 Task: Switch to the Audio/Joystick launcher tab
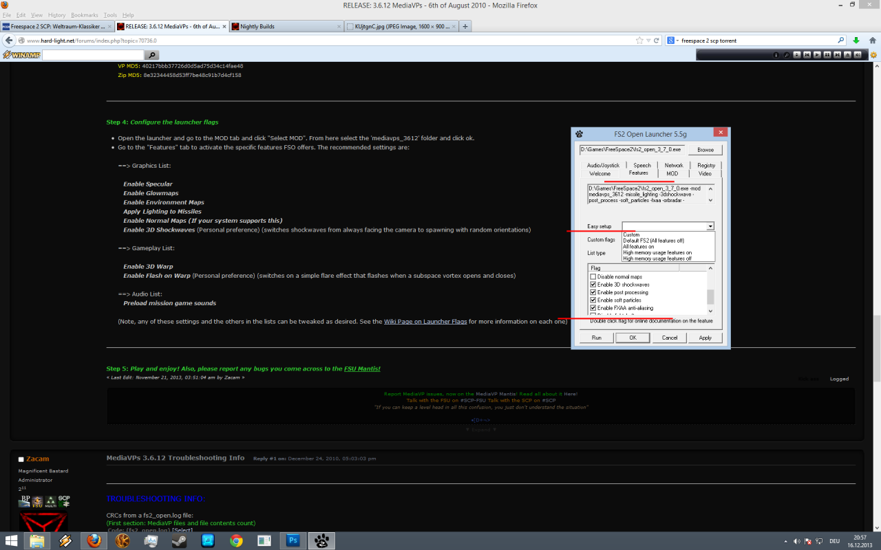603,166
